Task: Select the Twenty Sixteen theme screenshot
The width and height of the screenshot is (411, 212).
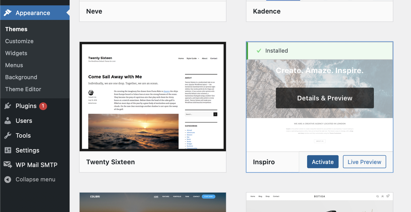Action: 153,97
